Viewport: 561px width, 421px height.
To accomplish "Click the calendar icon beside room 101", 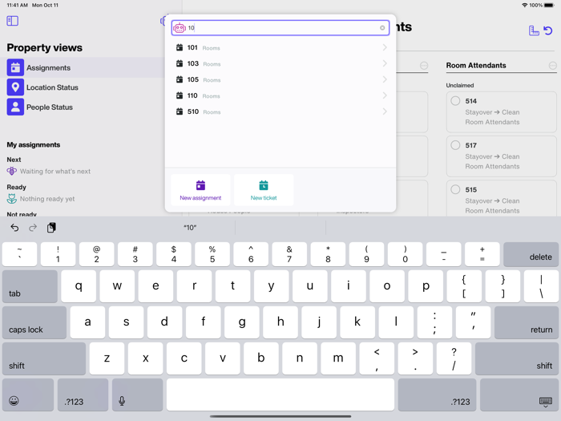I will coord(180,47).
